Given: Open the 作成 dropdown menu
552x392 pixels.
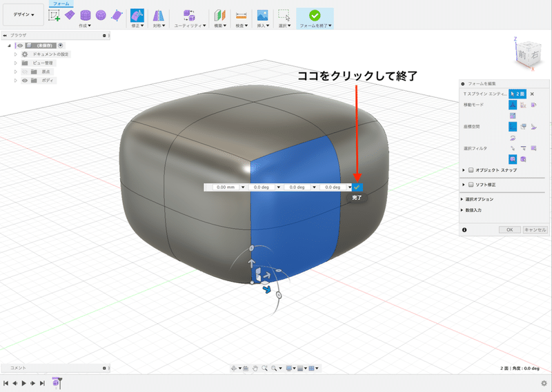Looking at the screenshot, I should point(84,25).
